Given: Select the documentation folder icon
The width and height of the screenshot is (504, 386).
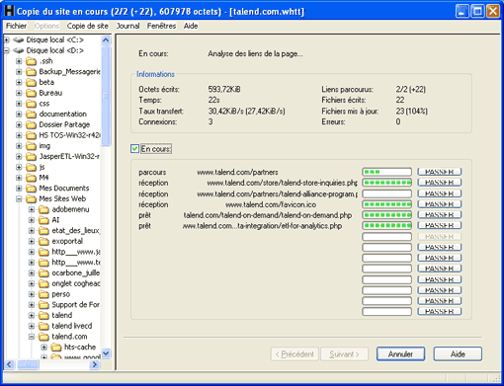Looking at the screenshot, I should tap(31, 115).
